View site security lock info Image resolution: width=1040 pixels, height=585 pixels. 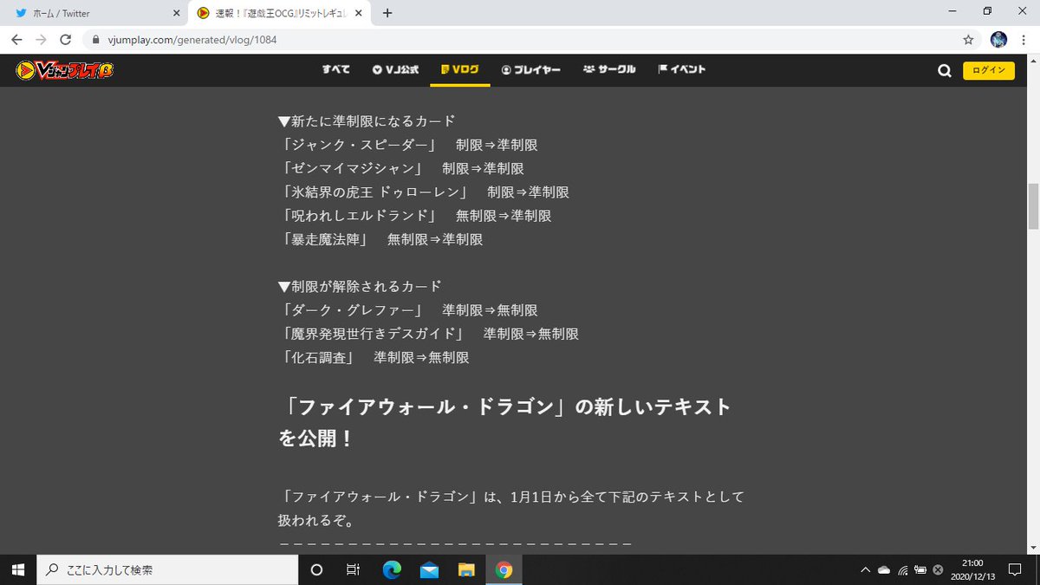pos(95,40)
